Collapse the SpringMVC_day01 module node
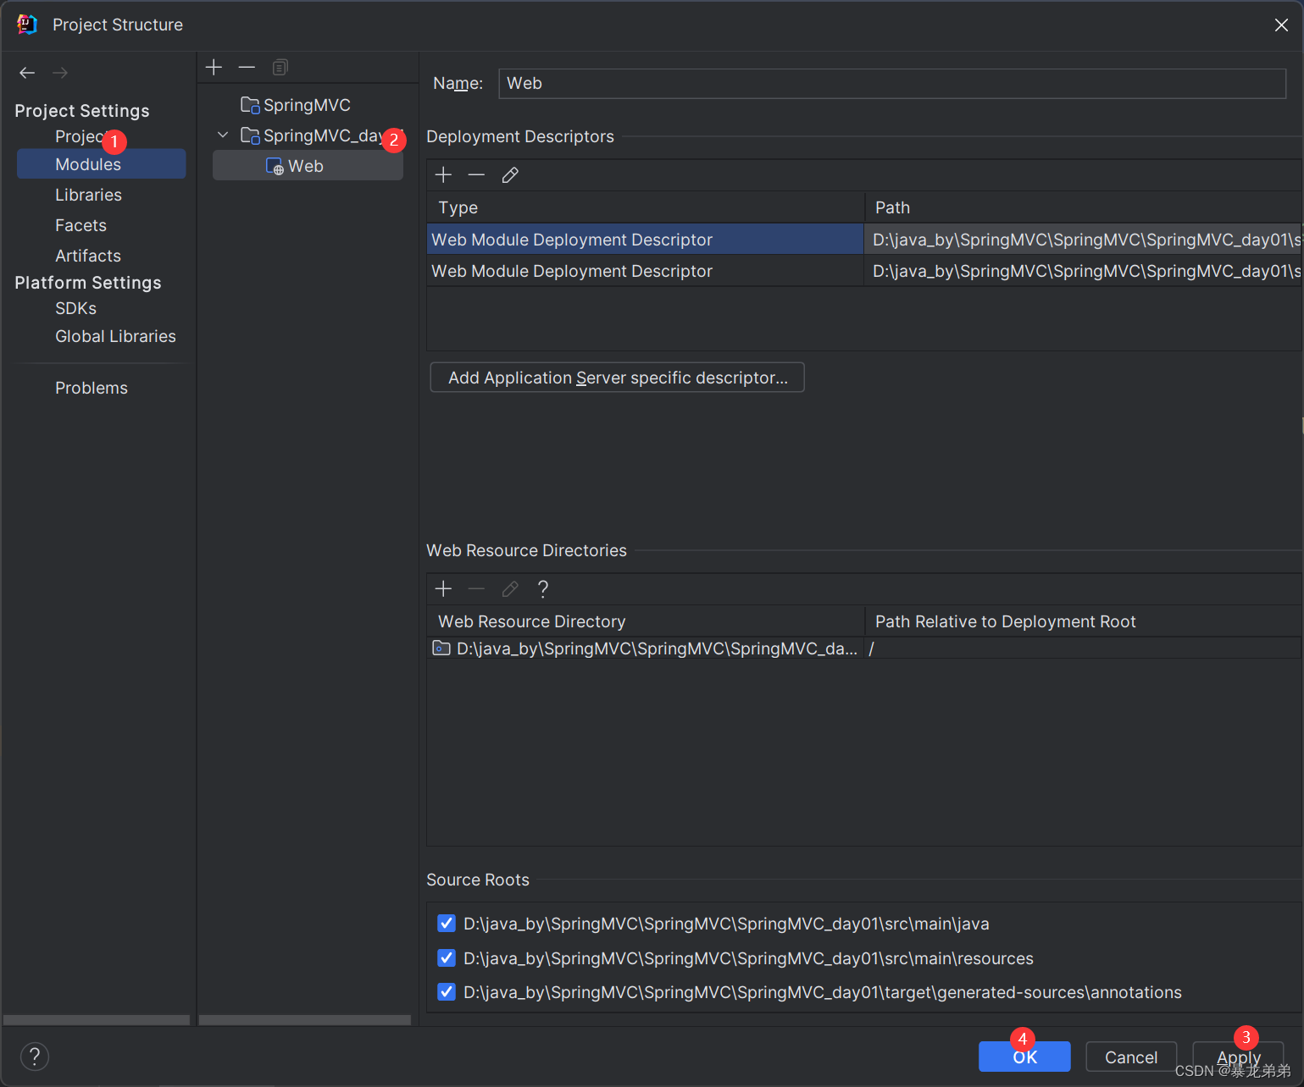The height and width of the screenshot is (1087, 1304). pos(223,135)
